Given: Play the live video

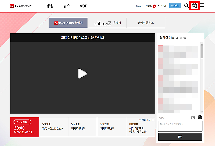Looking at the screenshot, I should click(83, 73).
